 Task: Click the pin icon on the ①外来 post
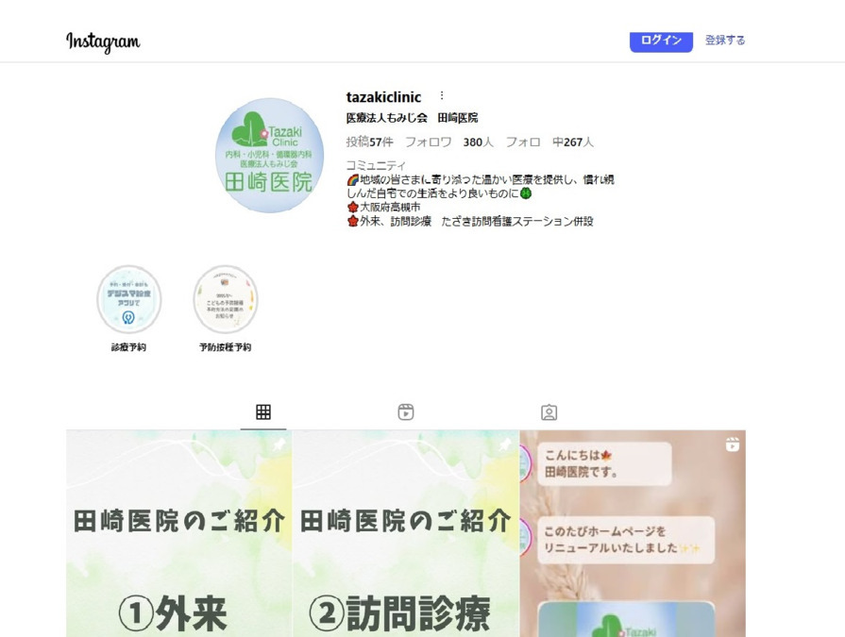279,444
